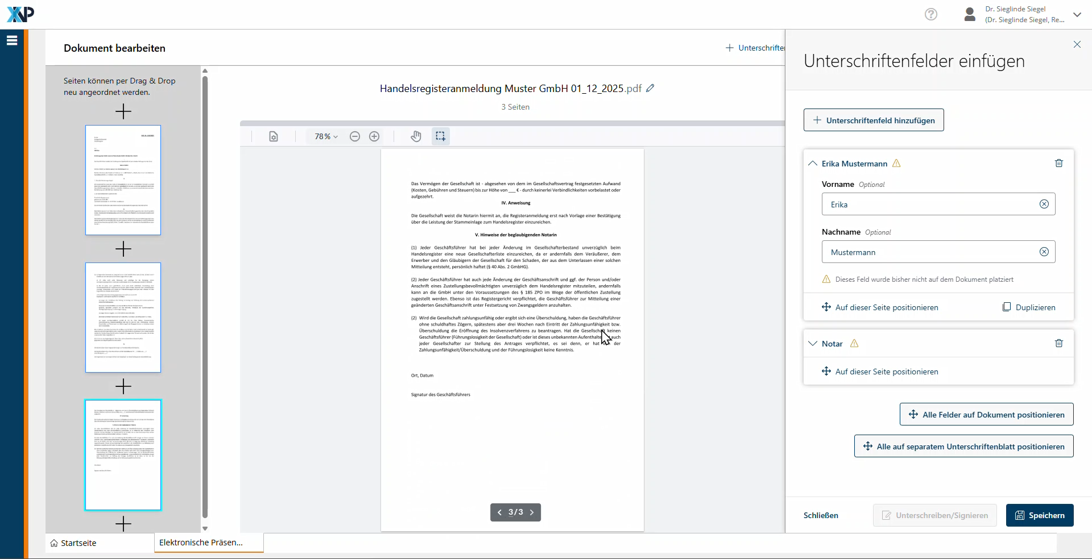
Task: Open the user account dropdown
Action: (1077, 15)
